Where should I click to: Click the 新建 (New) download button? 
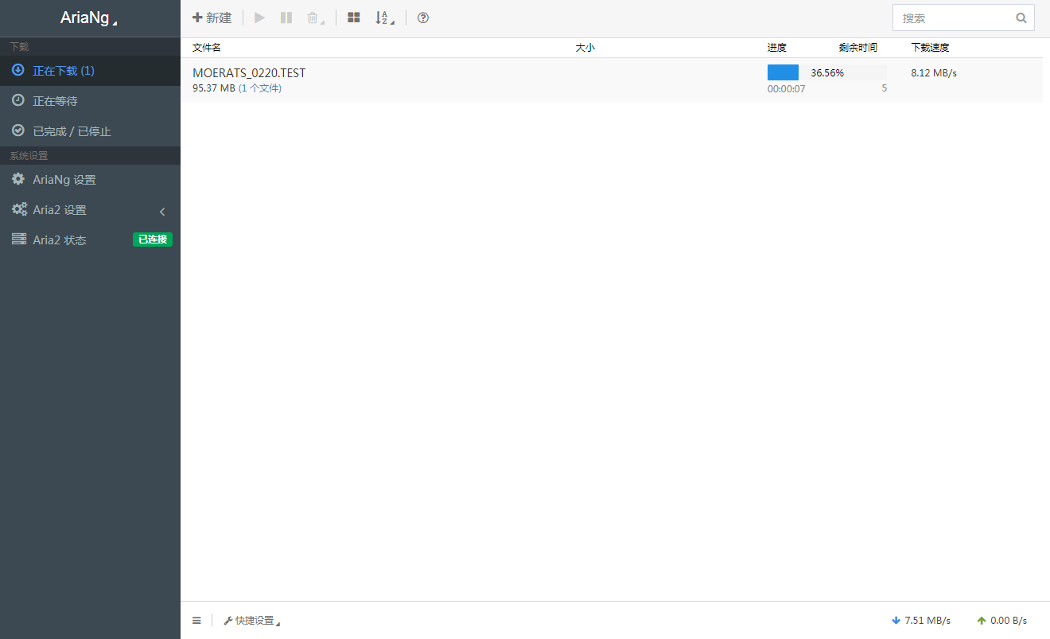tap(212, 18)
